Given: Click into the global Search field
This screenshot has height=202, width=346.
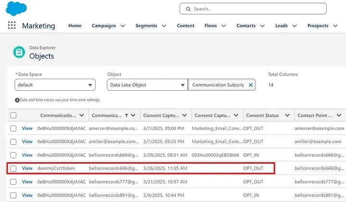Looking at the screenshot, I should coord(253,9).
